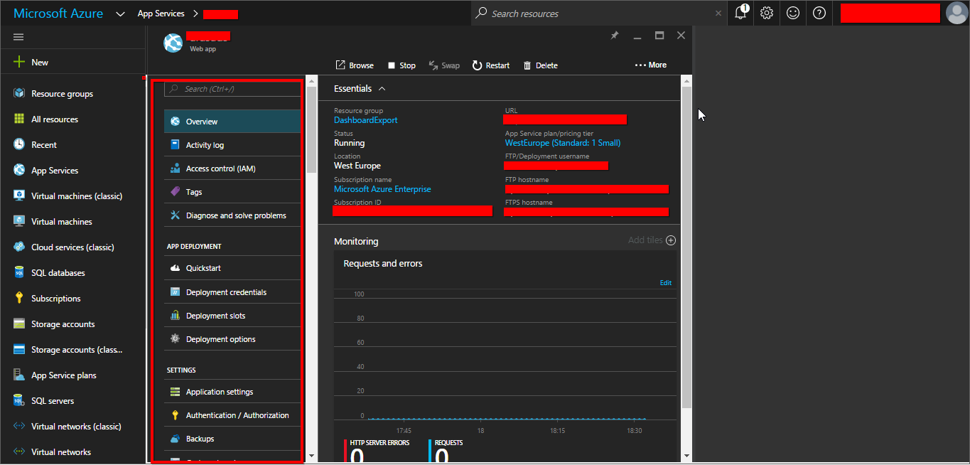
Task: Click the blade's vertical scrollbar
Action: point(686,249)
